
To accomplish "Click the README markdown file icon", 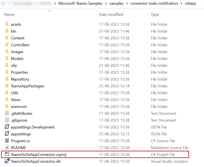I will tap(7, 147).
